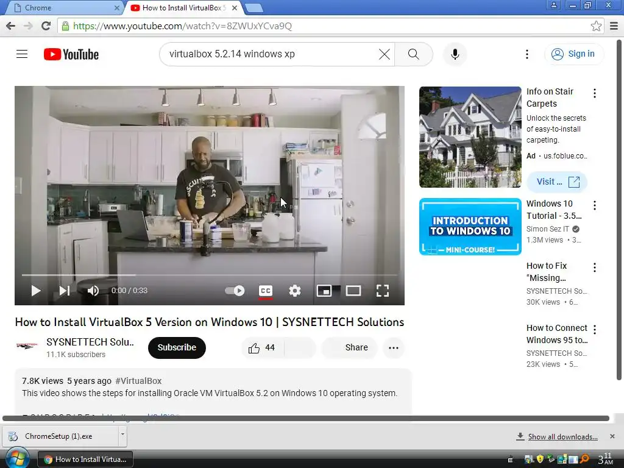Expand the video description box
Screen dimensions: 624x468
pyautogui.click(x=213, y=392)
